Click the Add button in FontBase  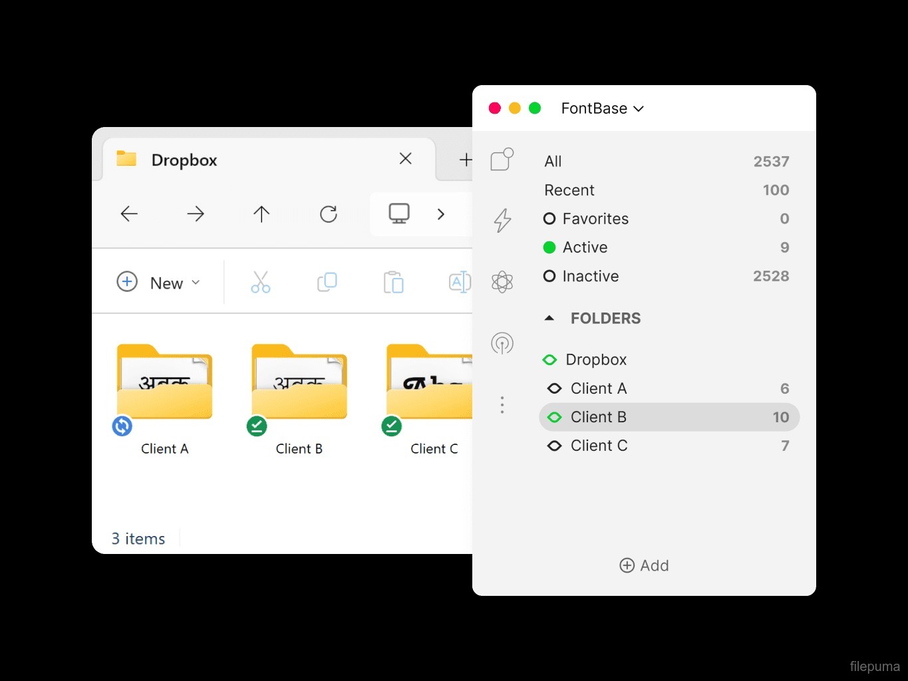[644, 565]
